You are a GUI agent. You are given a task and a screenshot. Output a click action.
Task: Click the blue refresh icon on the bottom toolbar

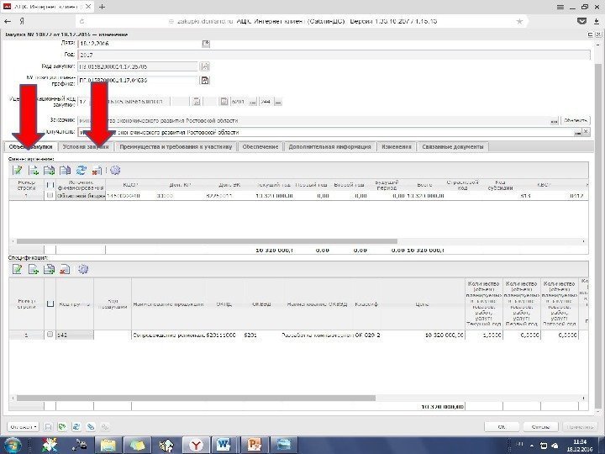coord(76,426)
